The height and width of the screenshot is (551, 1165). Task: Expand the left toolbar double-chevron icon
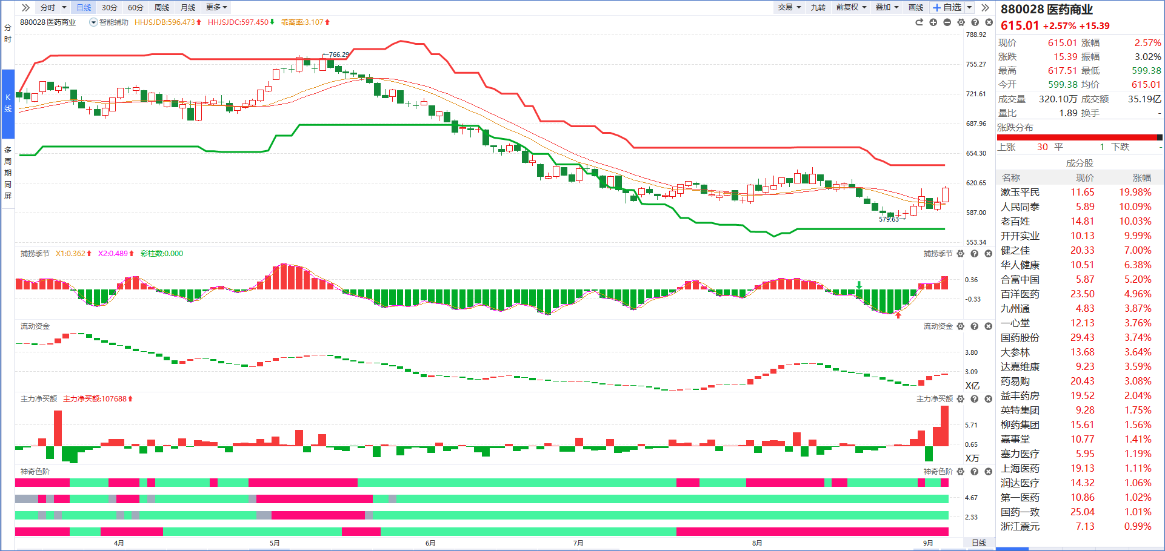click(x=25, y=7)
